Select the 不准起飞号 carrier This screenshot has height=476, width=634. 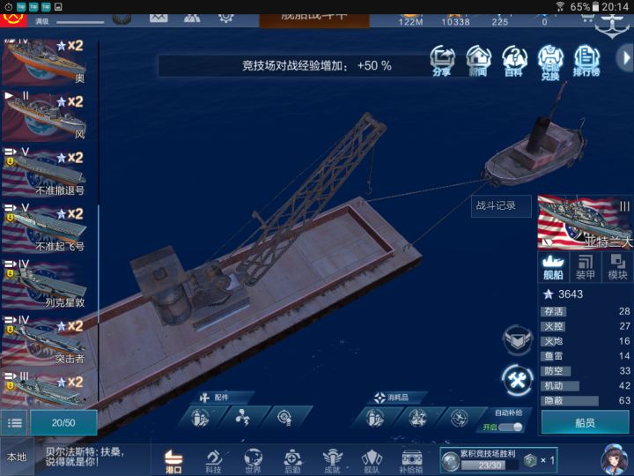click(x=45, y=228)
